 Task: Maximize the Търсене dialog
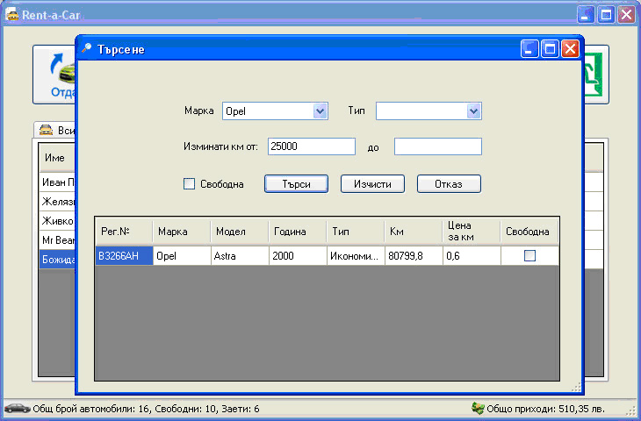coord(551,49)
